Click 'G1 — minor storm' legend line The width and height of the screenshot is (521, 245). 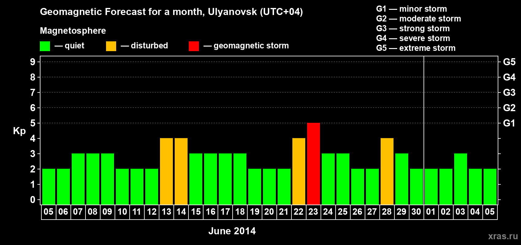tap(411, 9)
